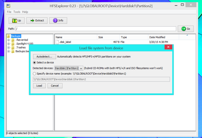Select the Backups.backupdb folder icon
This screenshot has width=202, height=138.
point(13,51)
